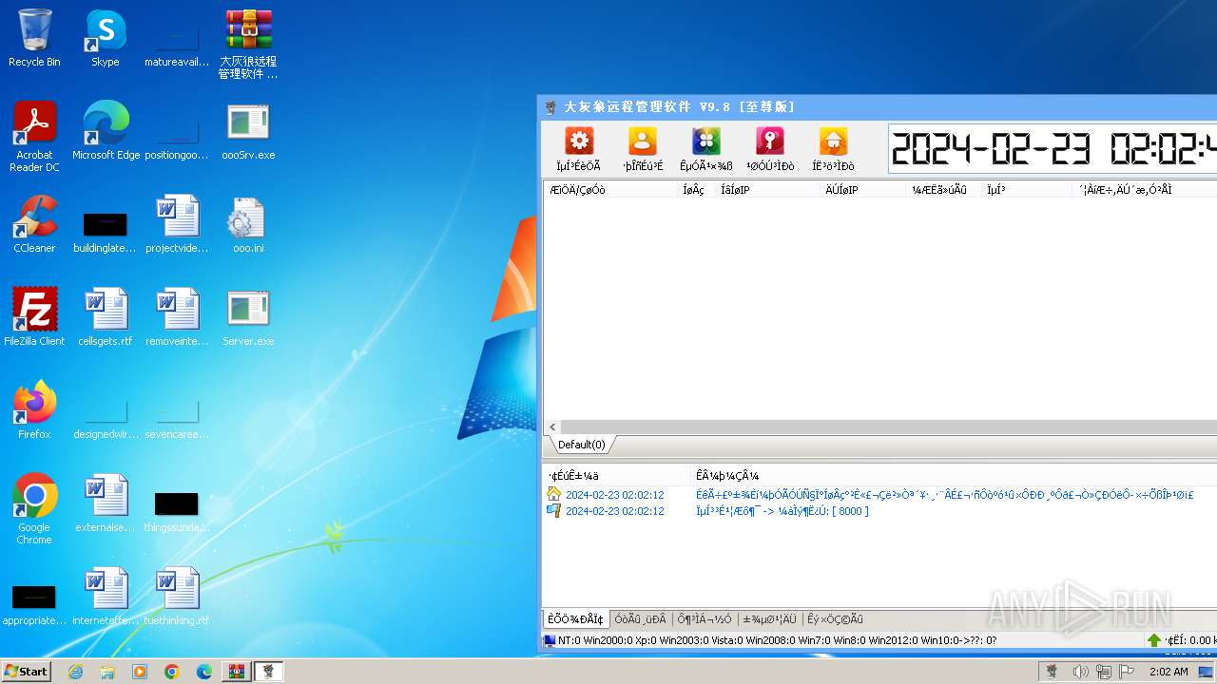Image resolution: width=1217 pixels, height=684 pixels.
Task: Open the volume speaker tray icon
Action: (x=1080, y=672)
